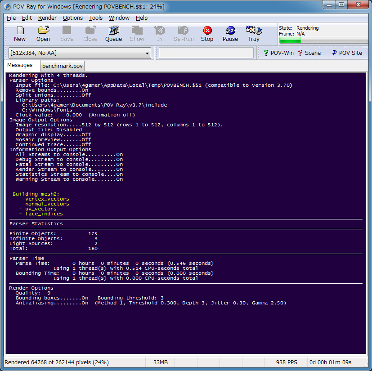Open the Edit menu

[x=27, y=18]
